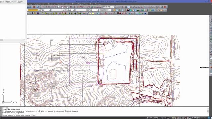This screenshot has height=119, width=212.
Task: Open the lineweight dropdown next to CONTINUOUS
Action: 87,10
